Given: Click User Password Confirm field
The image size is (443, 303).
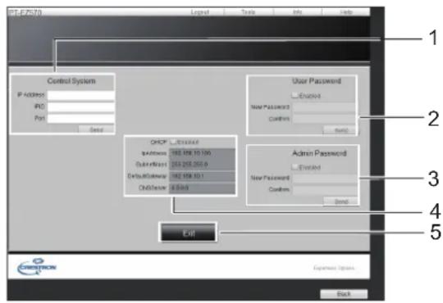Looking at the screenshot, I should 324,119.
